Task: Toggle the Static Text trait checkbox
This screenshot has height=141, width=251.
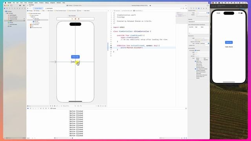Action: (x=195, y=61)
